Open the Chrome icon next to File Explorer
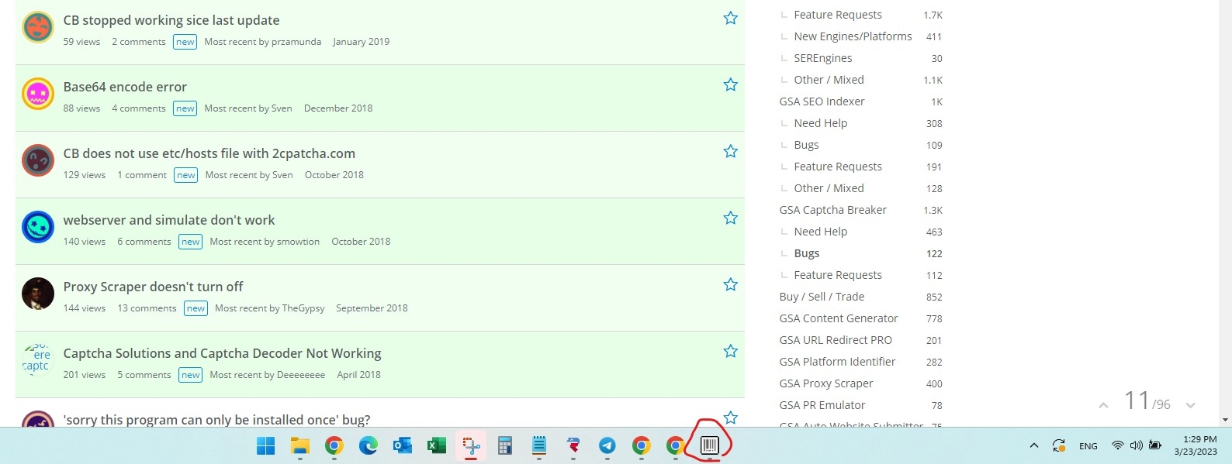 [334, 445]
